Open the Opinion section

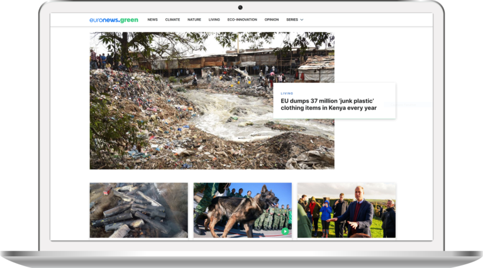272,19
